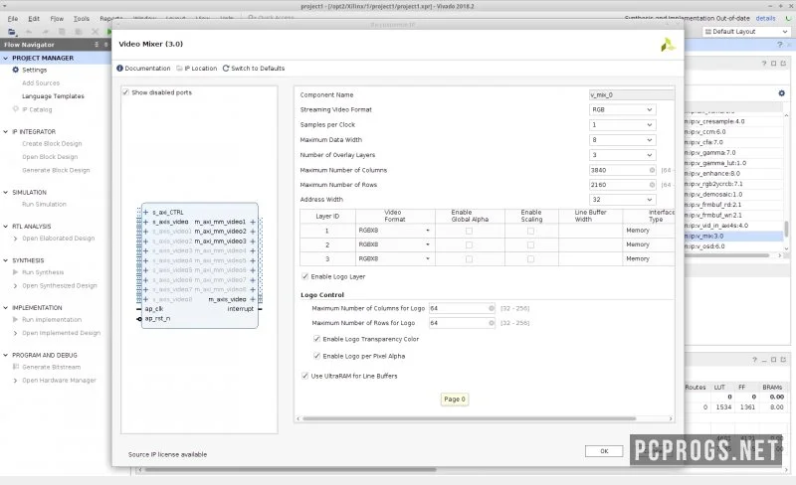796x485 pixels.
Task: Click the help question mark in the right panel
Action: pyautogui.click(x=764, y=64)
